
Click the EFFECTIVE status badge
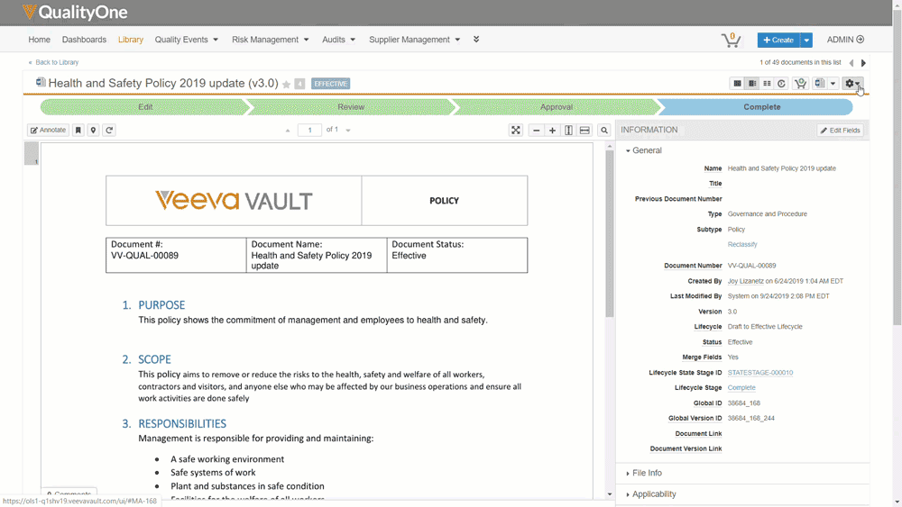(331, 84)
